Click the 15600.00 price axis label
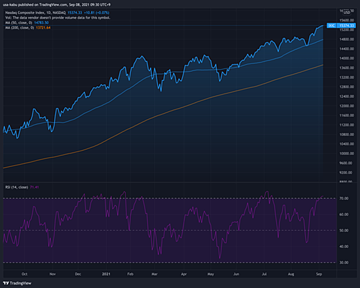The width and height of the screenshot is (360, 288). coord(346,20)
